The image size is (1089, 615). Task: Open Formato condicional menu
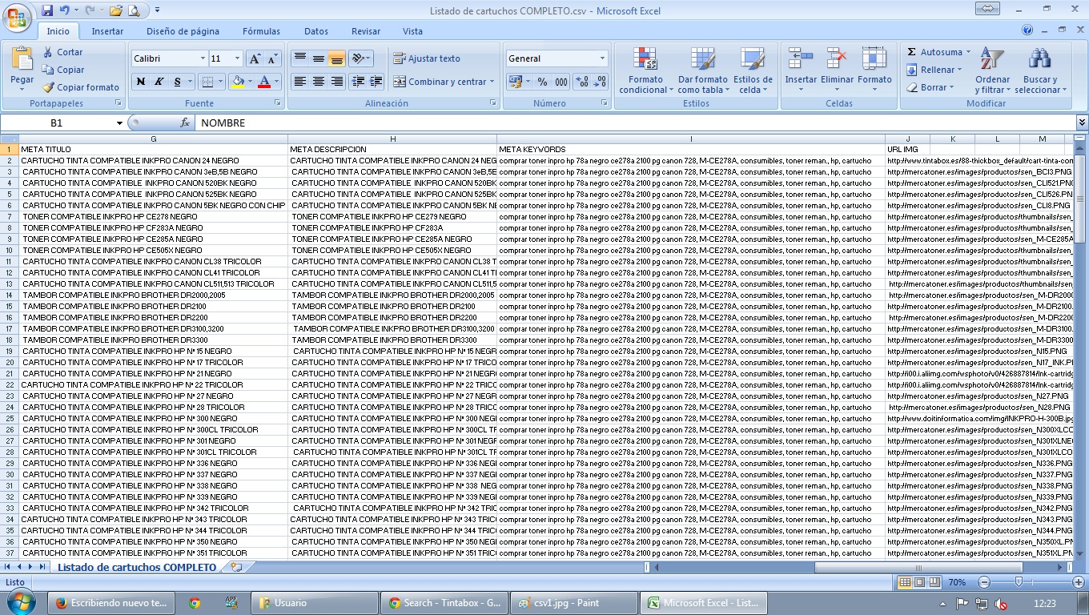coord(645,70)
